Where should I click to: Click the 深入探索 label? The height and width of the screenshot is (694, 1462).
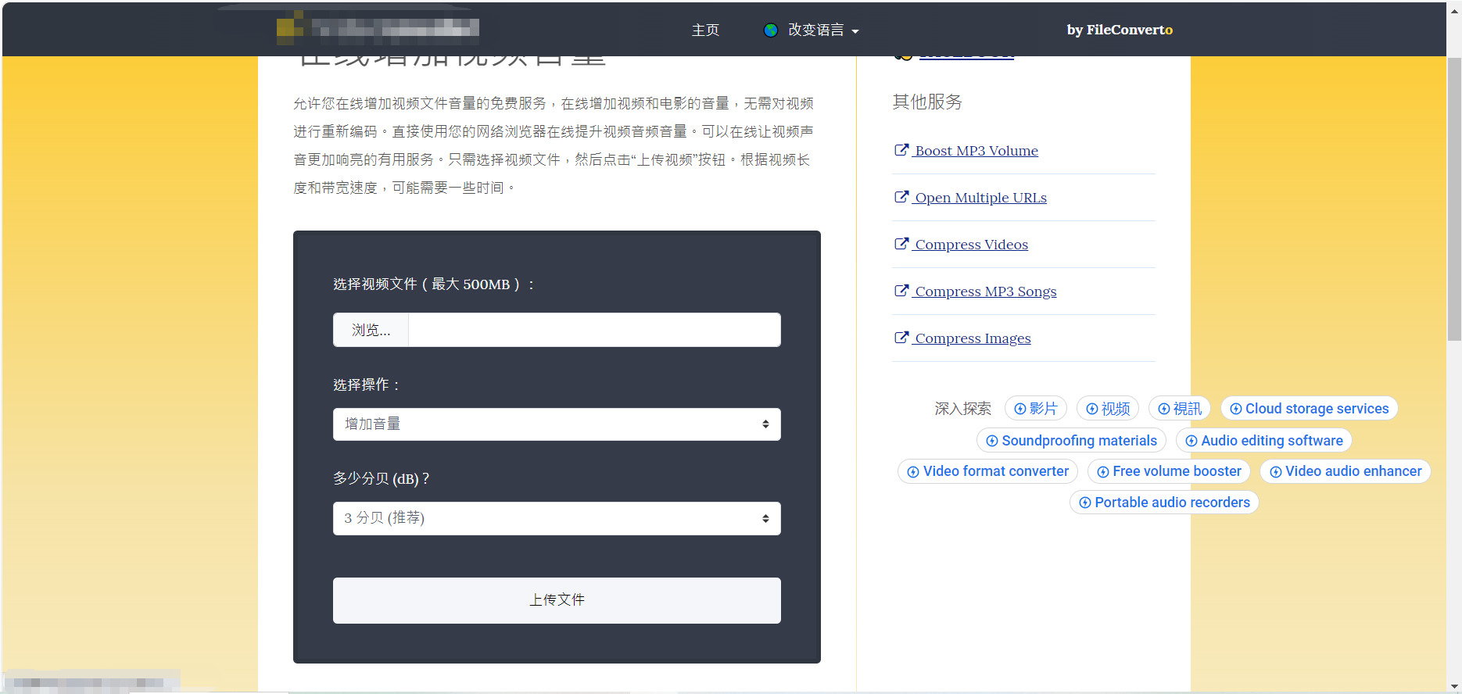click(x=962, y=409)
